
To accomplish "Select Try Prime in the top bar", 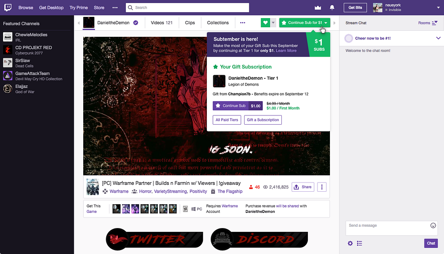I will [x=78, y=8].
